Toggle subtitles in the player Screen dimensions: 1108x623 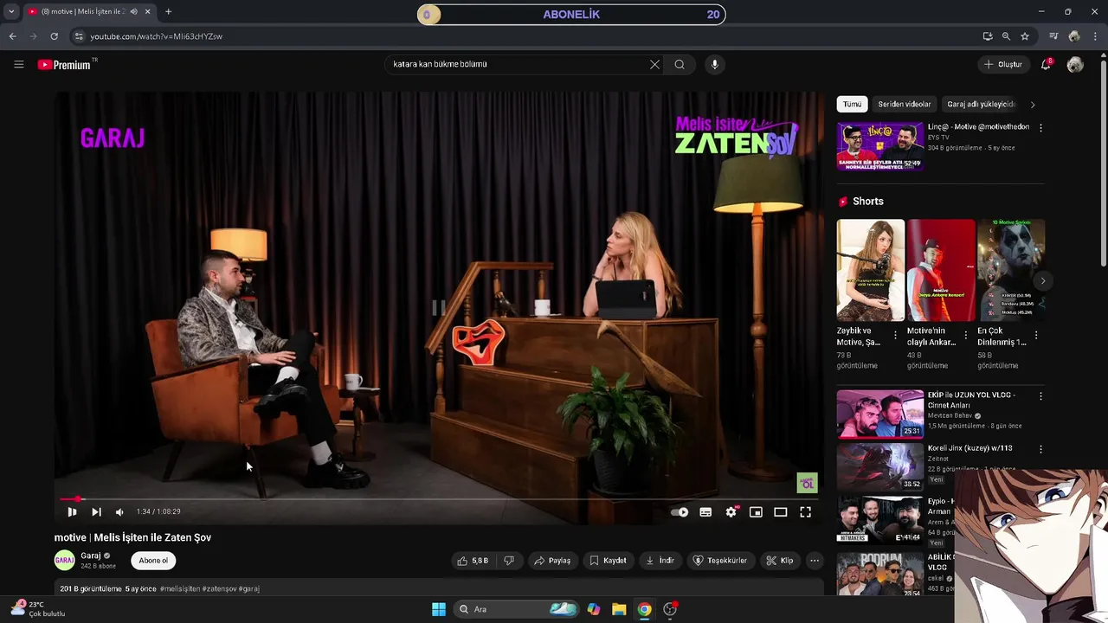pos(705,512)
